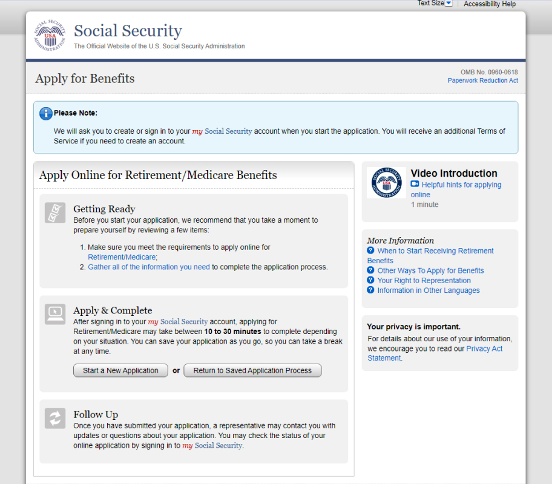Follow the Retirement/Medicare requirements link
Screen dimensions: 552x484
click(122, 257)
